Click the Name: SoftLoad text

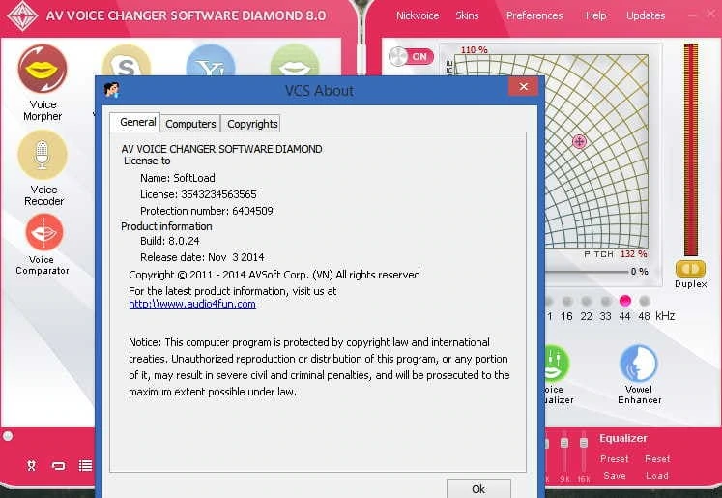coord(177,178)
